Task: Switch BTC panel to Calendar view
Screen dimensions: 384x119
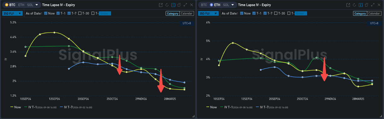Action: point(187,13)
